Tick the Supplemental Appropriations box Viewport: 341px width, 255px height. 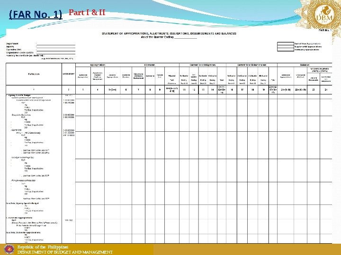(x=285, y=47)
